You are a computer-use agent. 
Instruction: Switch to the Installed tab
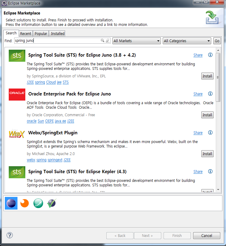(x=58, y=34)
